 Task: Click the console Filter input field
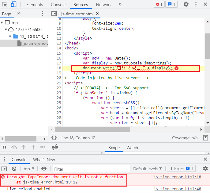91,169
